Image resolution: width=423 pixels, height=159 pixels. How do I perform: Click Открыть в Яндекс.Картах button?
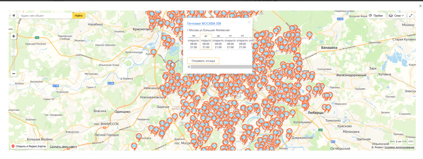point(29,146)
